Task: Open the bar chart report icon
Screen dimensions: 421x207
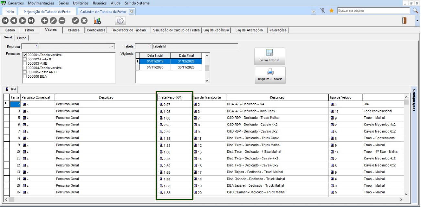Action: pos(97,21)
